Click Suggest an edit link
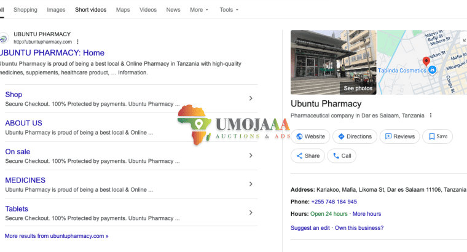 coord(310,228)
